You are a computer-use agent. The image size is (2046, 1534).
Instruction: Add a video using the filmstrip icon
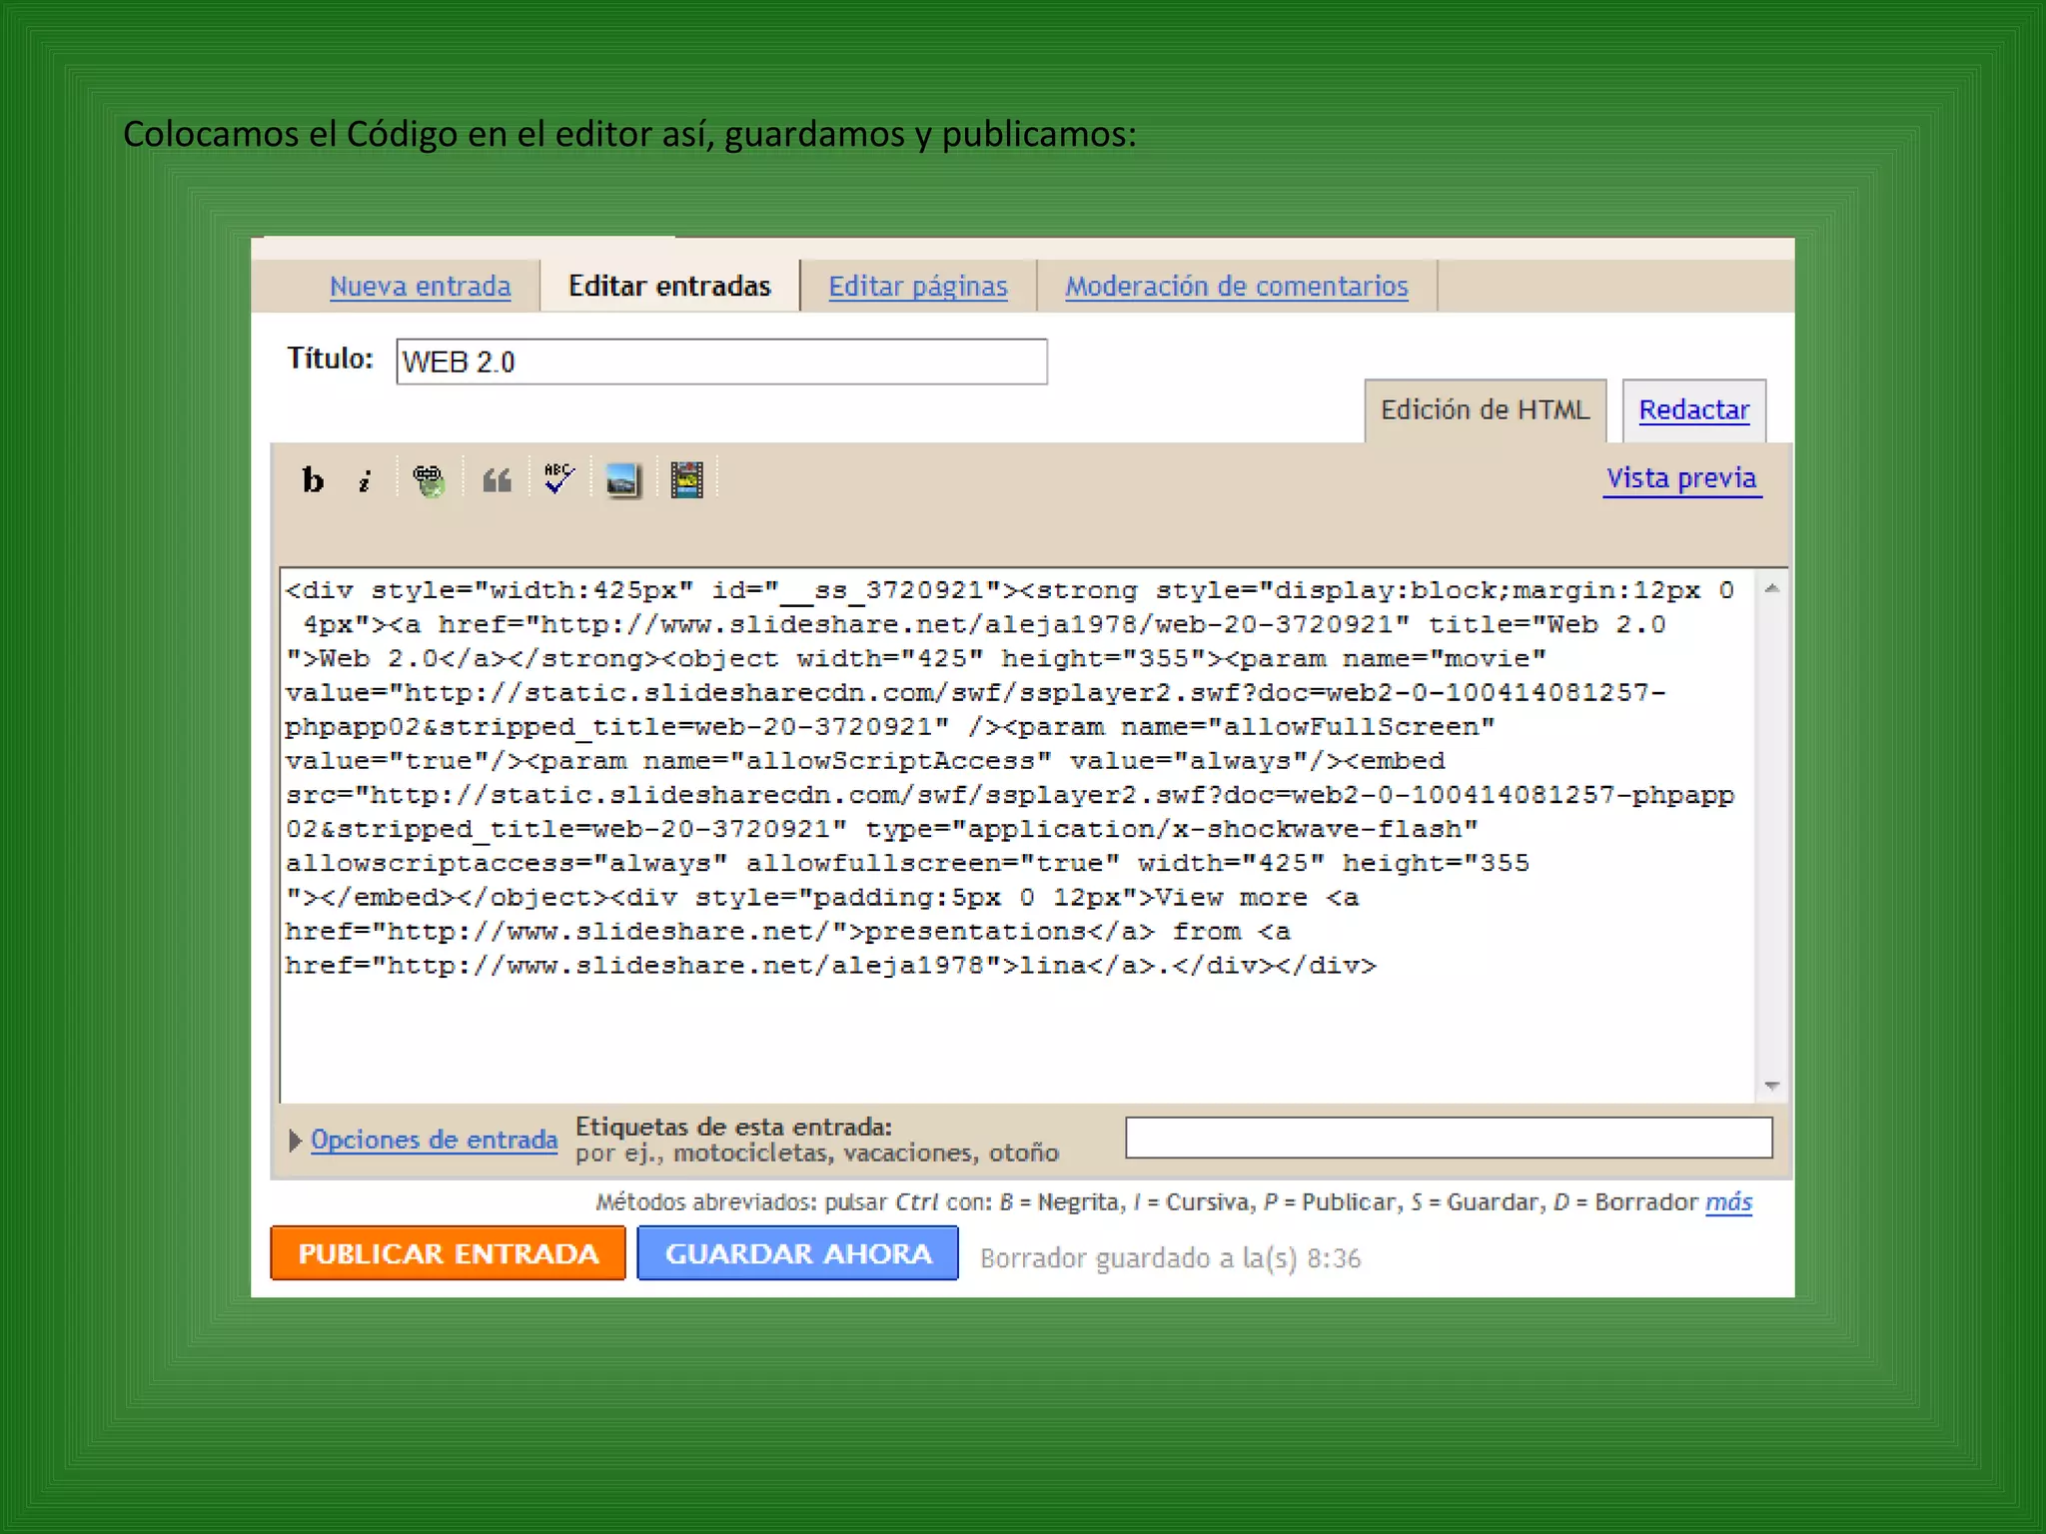[x=686, y=480]
